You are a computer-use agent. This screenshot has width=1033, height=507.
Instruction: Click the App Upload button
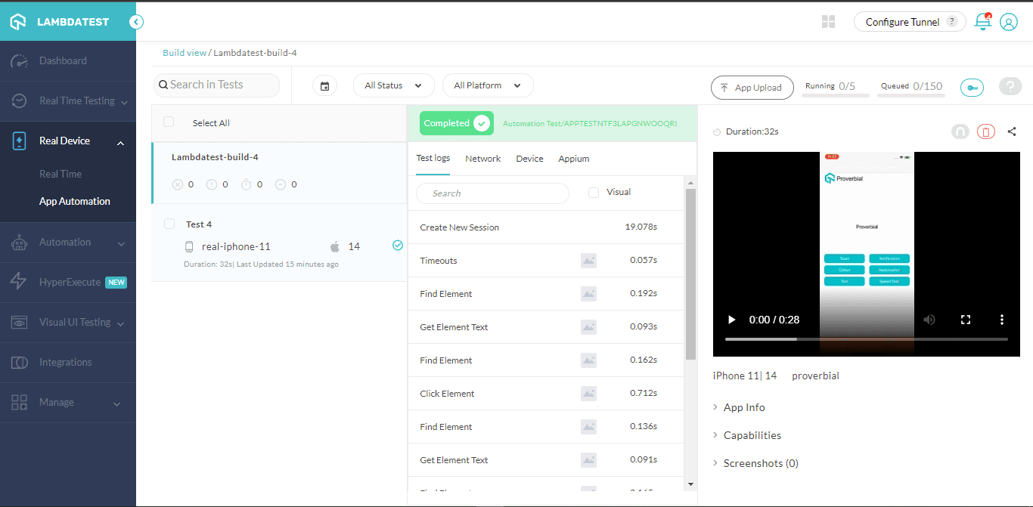point(752,88)
